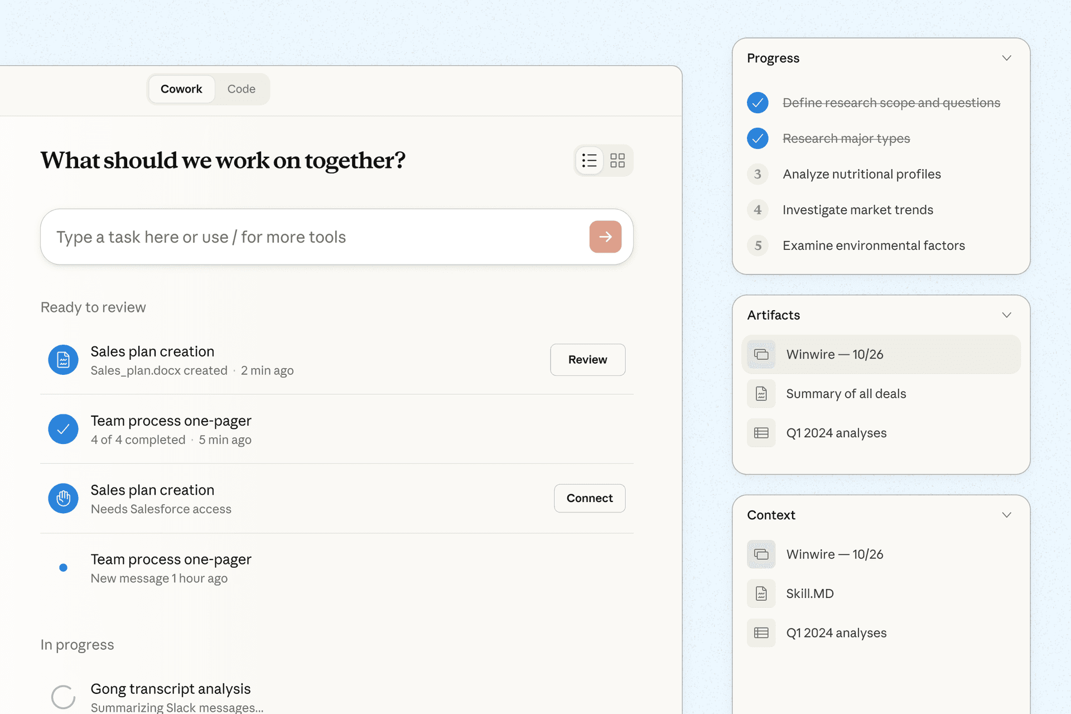Image resolution: width=1071 pixels, height=714 pixels.
Task: Click the Team process one-pager completed checkmark
Action: pyautogui.click(x=63, y=429)
